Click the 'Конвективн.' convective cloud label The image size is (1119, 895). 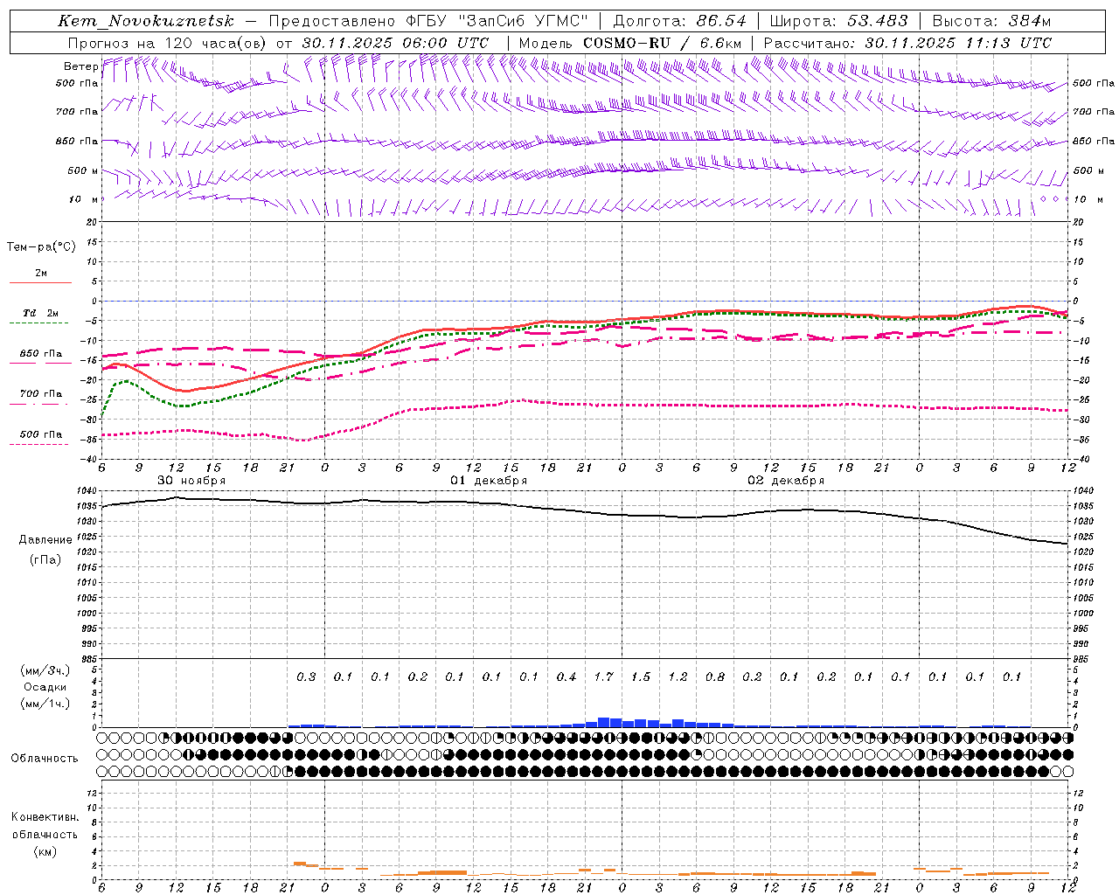pyautogui.click(x=45, y=817)
